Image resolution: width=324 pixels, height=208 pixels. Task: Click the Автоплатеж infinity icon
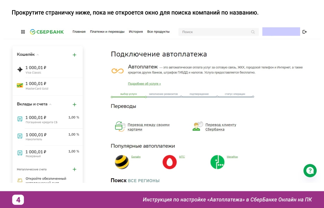click(x=117, y=71)
